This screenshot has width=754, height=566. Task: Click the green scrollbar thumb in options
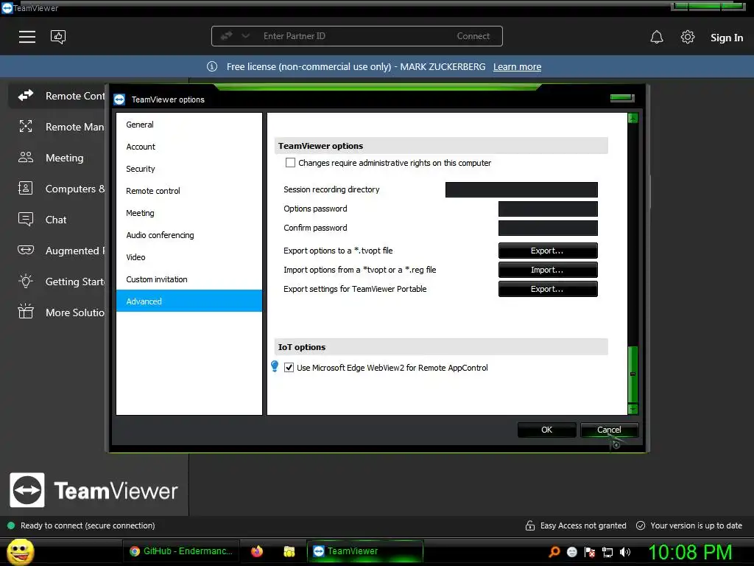tap(633, 374)
